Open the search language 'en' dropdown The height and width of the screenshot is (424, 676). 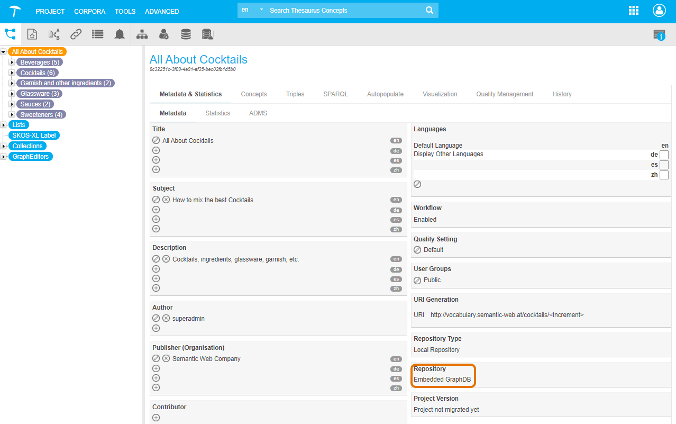click(252, 10)
